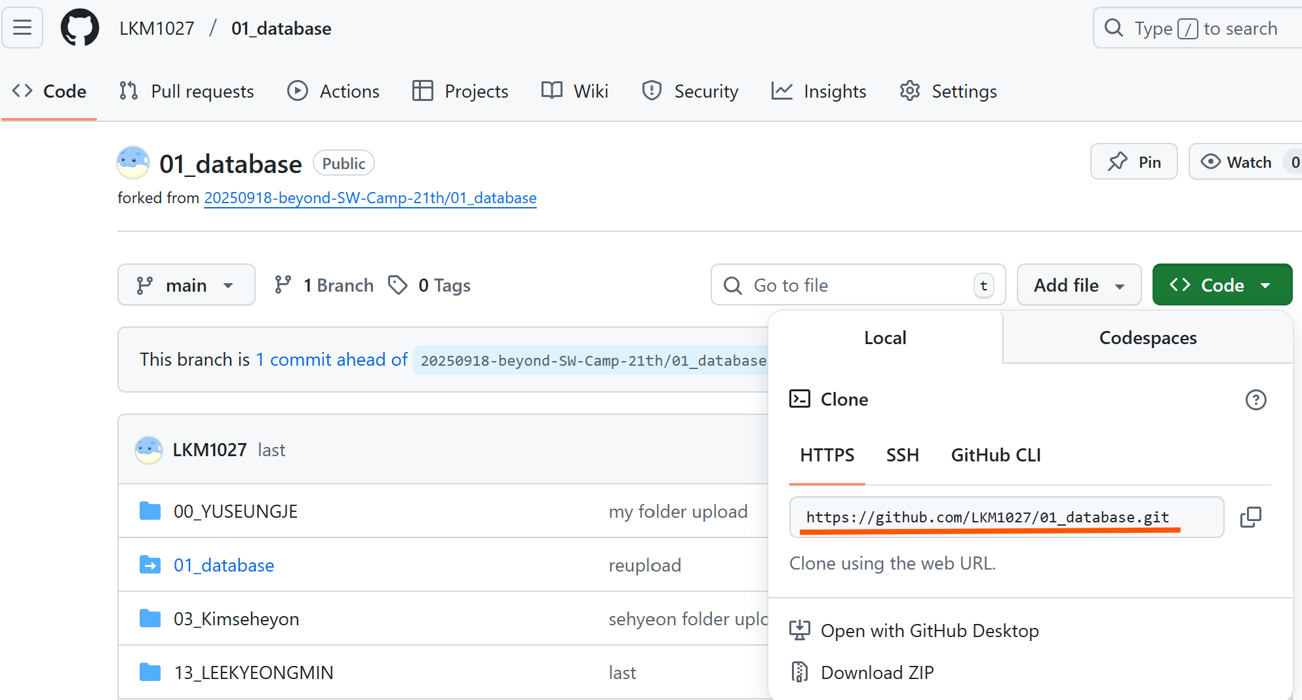Open the 13_LEEKYEONGMIN folder
This screenshot has width=1302, height=700.
254,672
